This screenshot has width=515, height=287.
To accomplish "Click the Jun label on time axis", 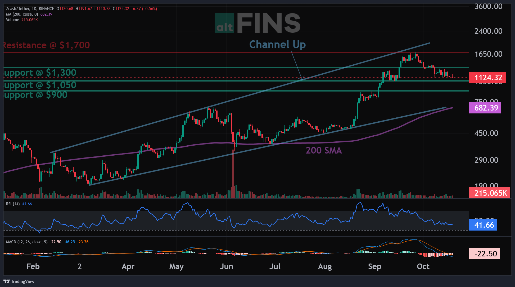I will [x=226, y=266].
